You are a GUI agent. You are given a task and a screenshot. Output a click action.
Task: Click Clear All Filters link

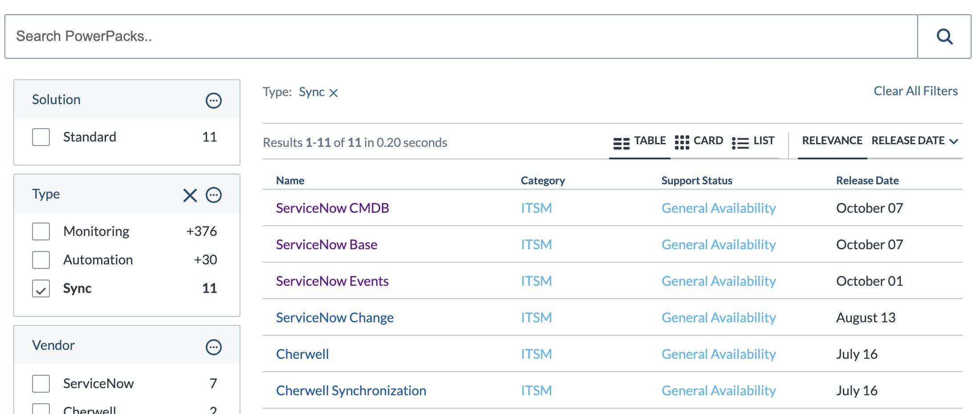(915, 91)
